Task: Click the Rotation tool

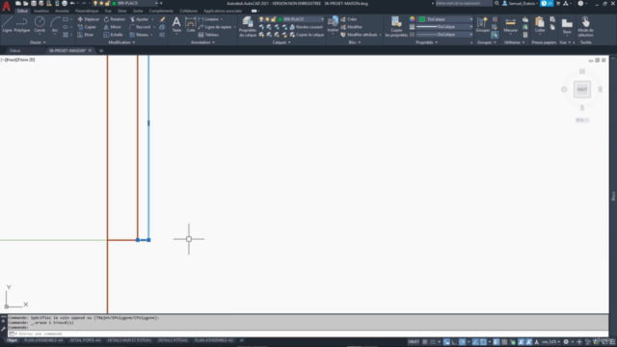Action: (x=115, y=19)
